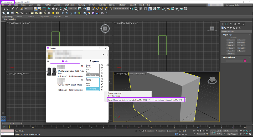253x137 pixels.
Task: Click the Select Object tool icon
Action: pos(35,9)
